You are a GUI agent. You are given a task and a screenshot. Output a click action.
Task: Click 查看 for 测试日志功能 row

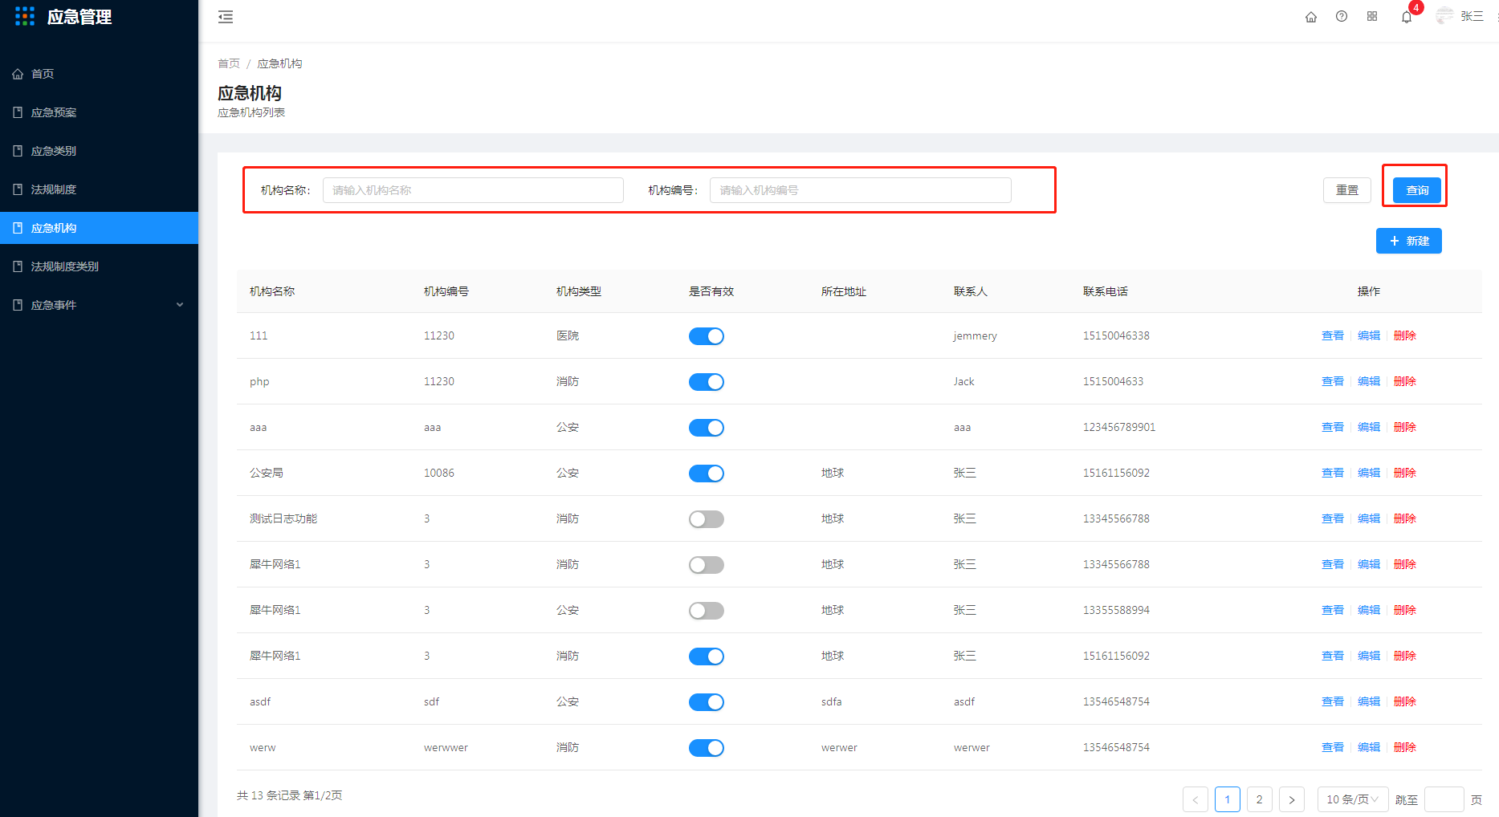click(1333, 518)
